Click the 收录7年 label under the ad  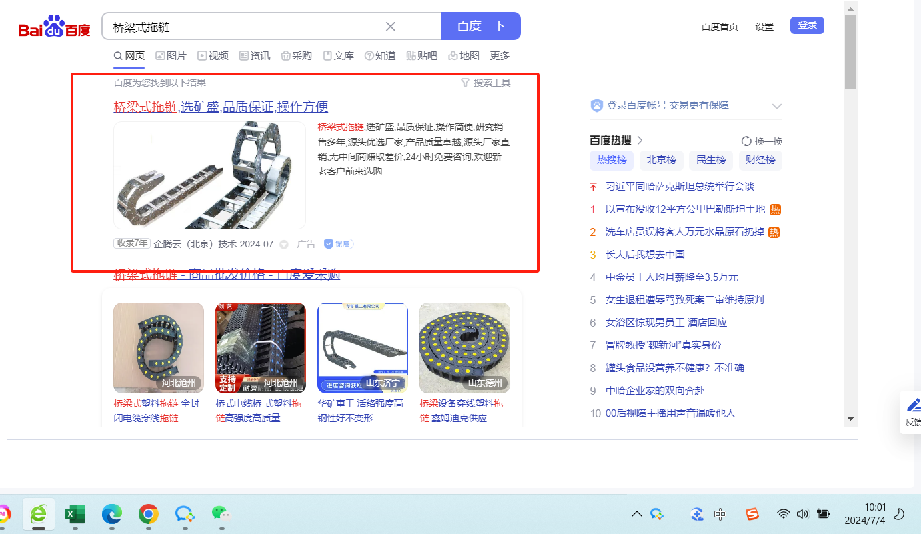132,243
